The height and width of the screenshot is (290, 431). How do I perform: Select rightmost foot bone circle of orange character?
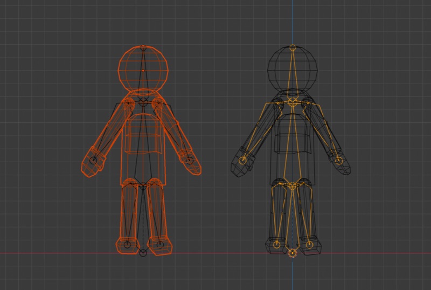160,245
